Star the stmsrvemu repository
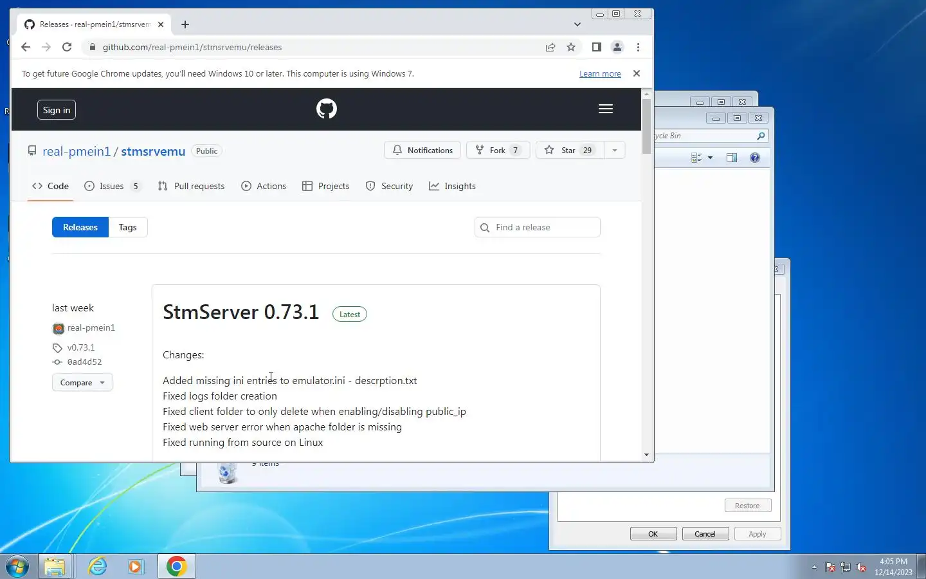 [x=570, y=150]
